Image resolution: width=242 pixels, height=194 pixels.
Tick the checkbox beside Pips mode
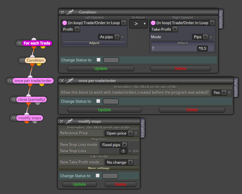pos(211,37)
